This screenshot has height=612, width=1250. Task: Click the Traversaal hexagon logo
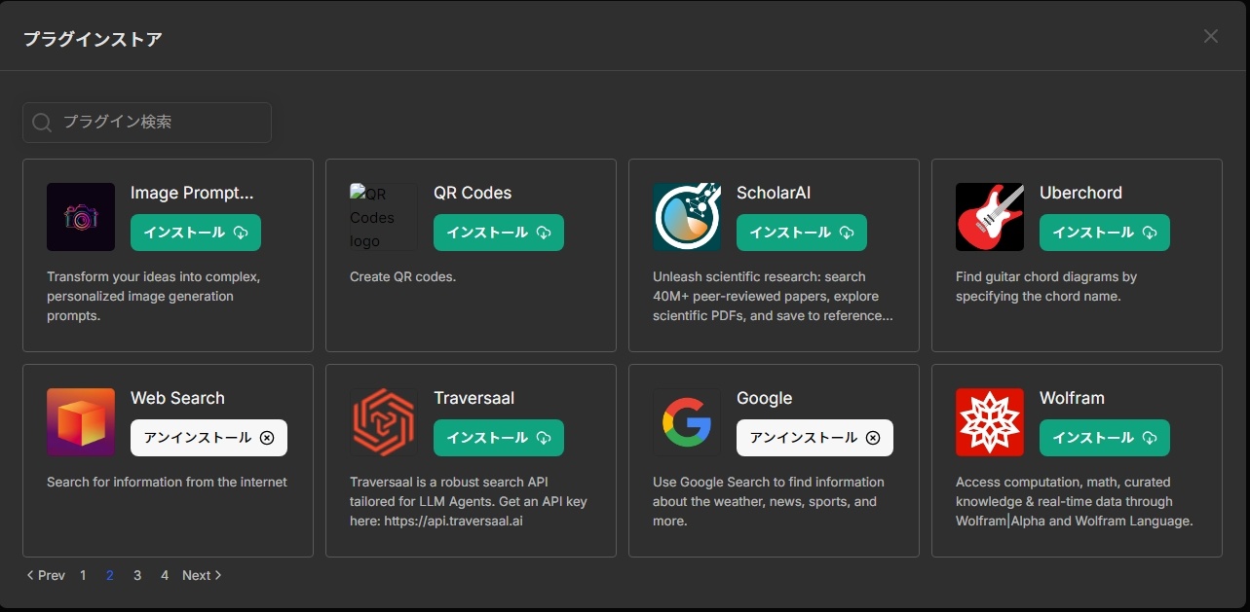tap(384, 422)
